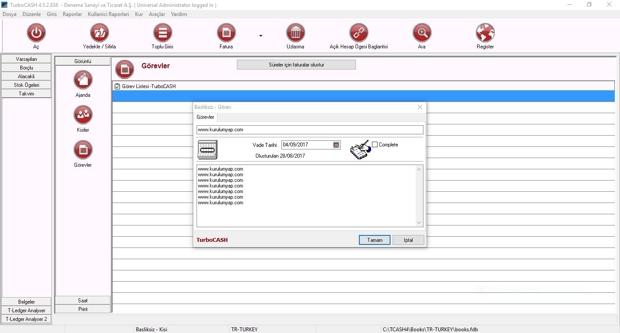Click Açik Hesap Ögesi Baglantisi link icon

pyautogui.click(x=358, y=33)
